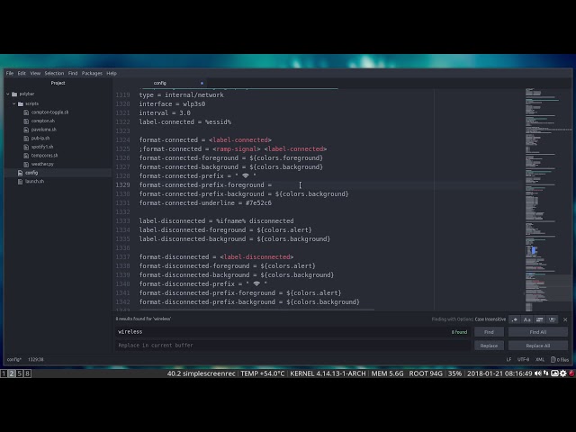The image size is (576, 432).
Task: Collapse the polybar folder in tree
Action: [8, 94]
